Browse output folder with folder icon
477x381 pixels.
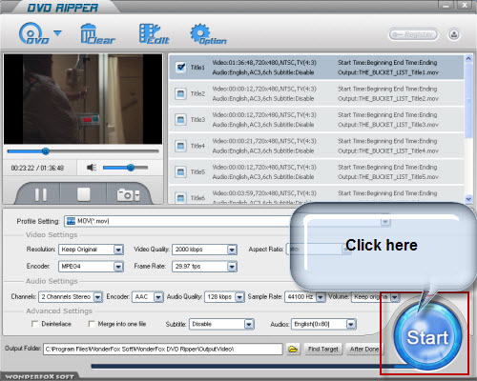293,350
